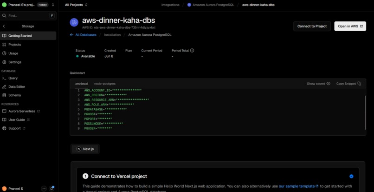374x192 pixels.
Task: Click the Schema database cylinder icon
Action: [x=4, y=95]
